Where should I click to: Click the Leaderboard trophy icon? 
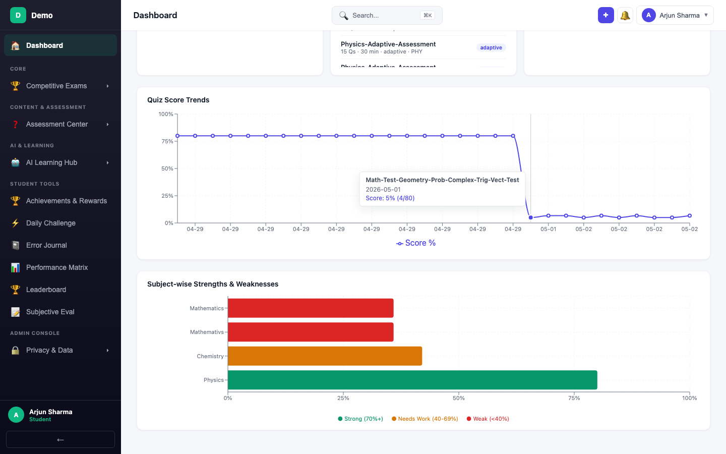pyautogui.click(x=16, y=290)
